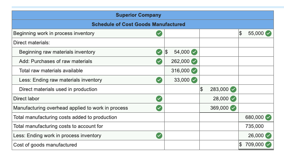The image size is (284, 152).
Task: Click the 735,000 total costs field
Action: pos(256,126)
